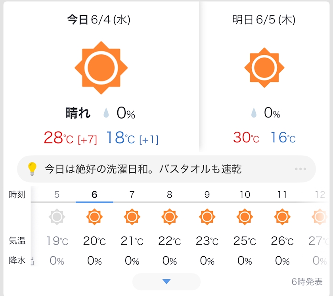Select hour 11 in the time row
The height and width of the screenshot is (296, 333).
click(282, 194)
